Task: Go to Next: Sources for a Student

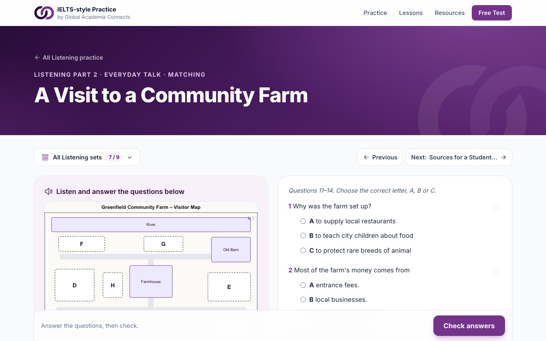Action: (459, 157)
